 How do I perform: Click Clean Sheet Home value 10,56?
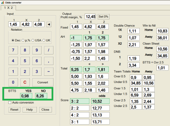[x=163, y=49]
